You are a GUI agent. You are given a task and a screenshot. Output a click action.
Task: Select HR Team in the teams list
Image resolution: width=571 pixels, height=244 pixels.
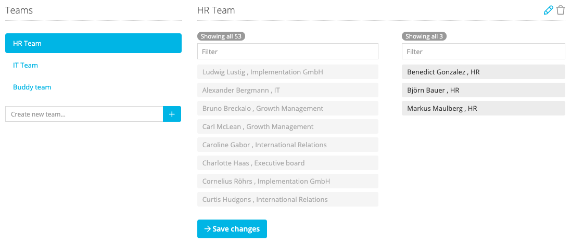pos(93,43)
